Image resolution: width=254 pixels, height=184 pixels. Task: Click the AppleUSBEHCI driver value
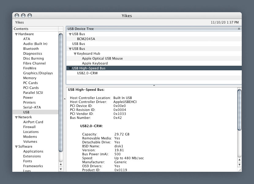pos(125,102)
